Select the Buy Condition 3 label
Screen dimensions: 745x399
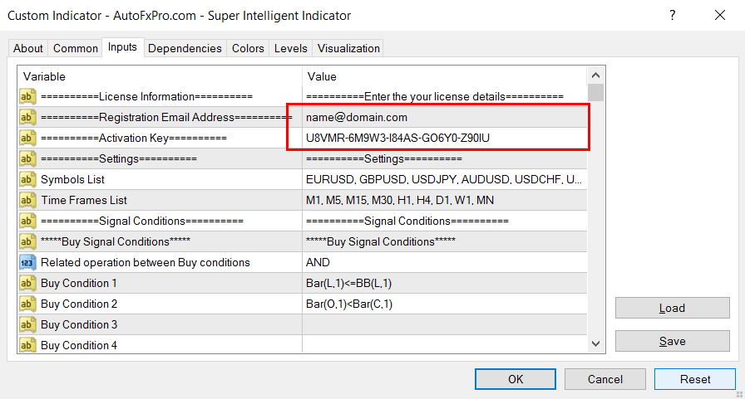pos(79,324)
